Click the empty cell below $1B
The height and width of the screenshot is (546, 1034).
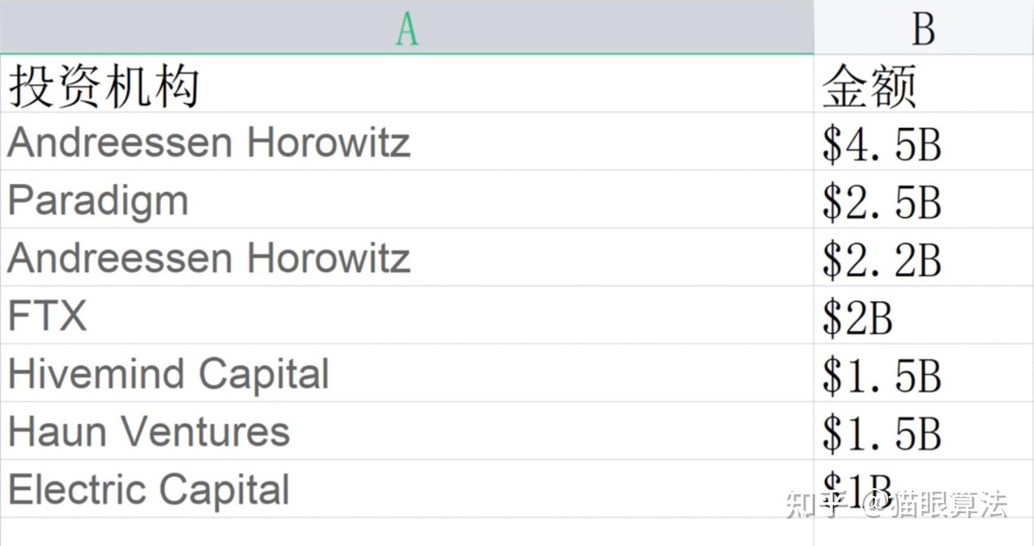[x=923, y=532]
